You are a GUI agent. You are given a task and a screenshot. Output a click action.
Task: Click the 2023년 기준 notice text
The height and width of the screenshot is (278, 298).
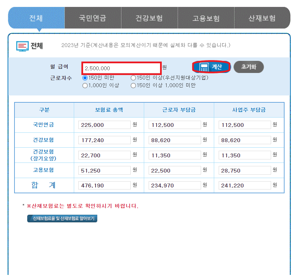(x=146, y=45)
